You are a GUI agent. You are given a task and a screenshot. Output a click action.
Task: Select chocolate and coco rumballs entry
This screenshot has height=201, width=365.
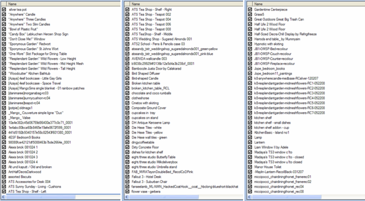click(x=151, y=93)
